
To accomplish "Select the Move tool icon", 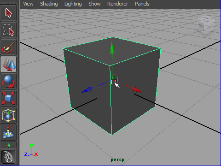I will (x=8, y=64).
